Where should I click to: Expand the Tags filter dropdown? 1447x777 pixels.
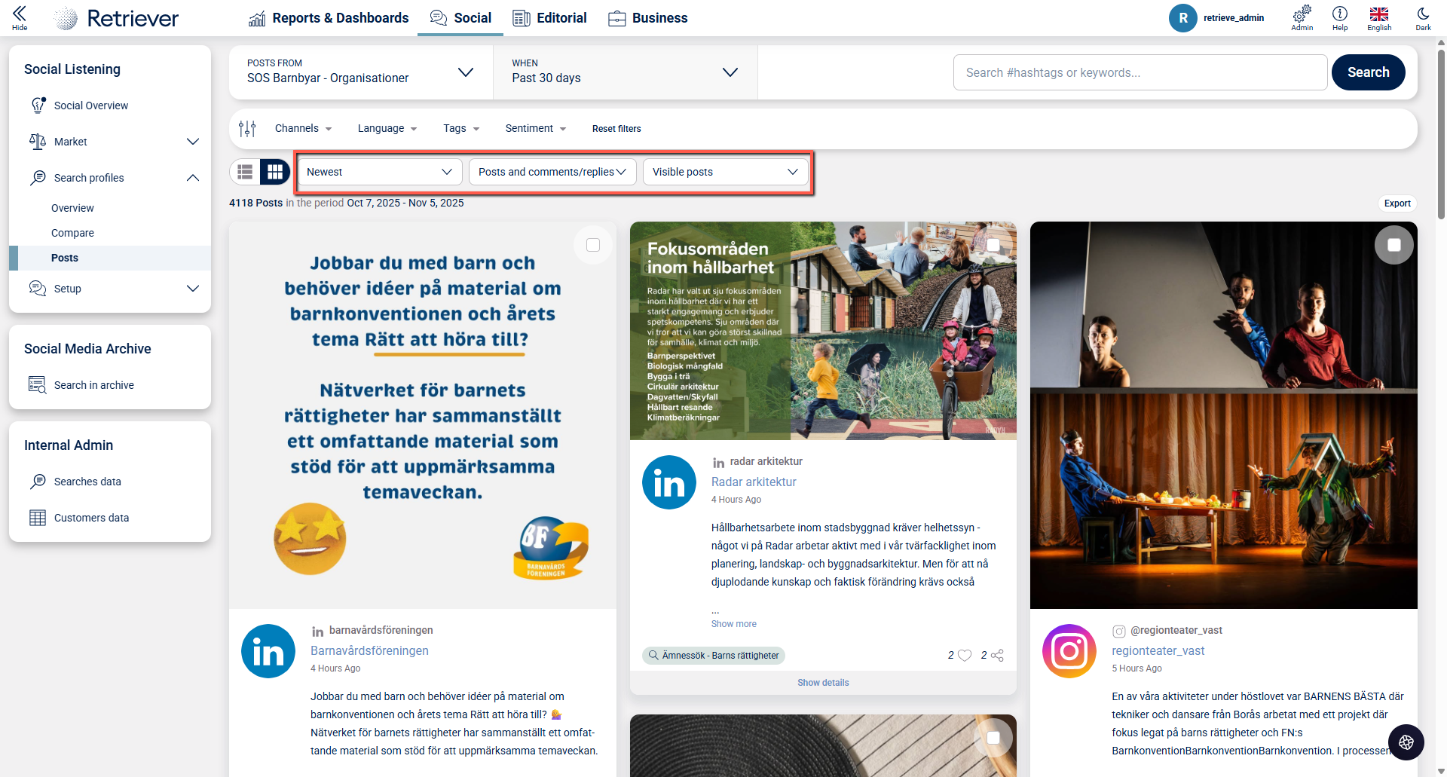pyautogui.click(x=461, y=129)
